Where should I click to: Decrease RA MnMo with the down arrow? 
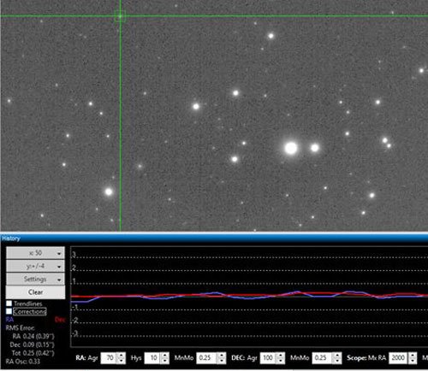(222, 361)
